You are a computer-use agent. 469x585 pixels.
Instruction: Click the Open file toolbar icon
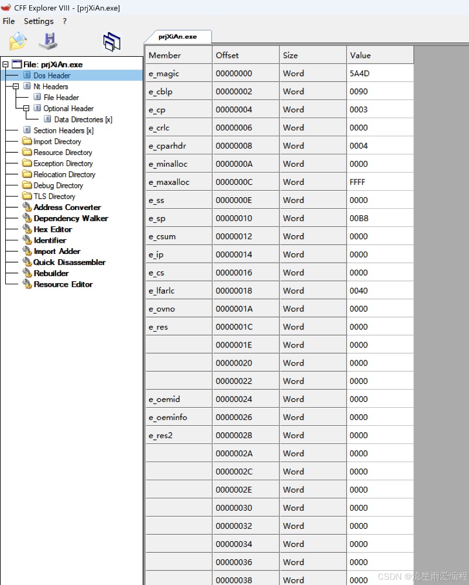pyautogui.click(x=18, y=42)
